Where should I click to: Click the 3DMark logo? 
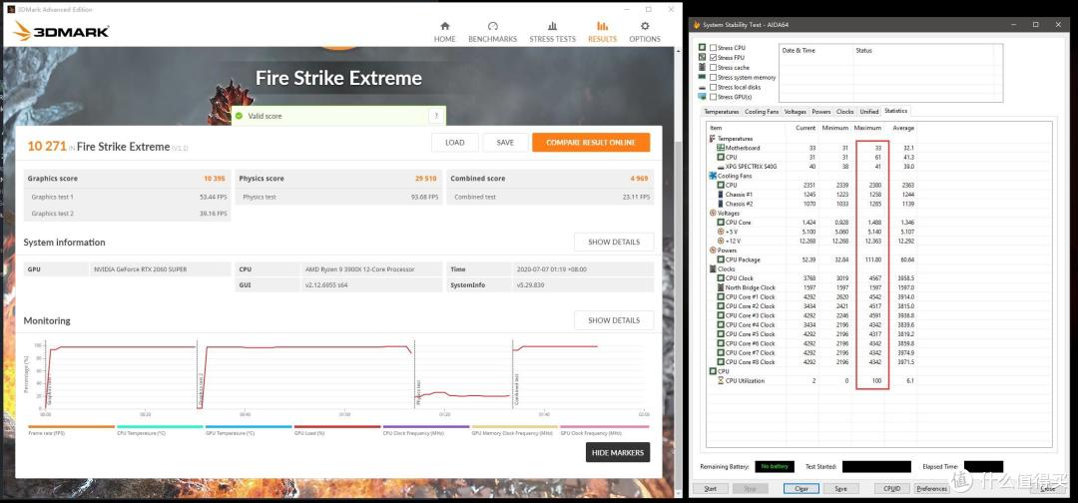click(61, 31)
